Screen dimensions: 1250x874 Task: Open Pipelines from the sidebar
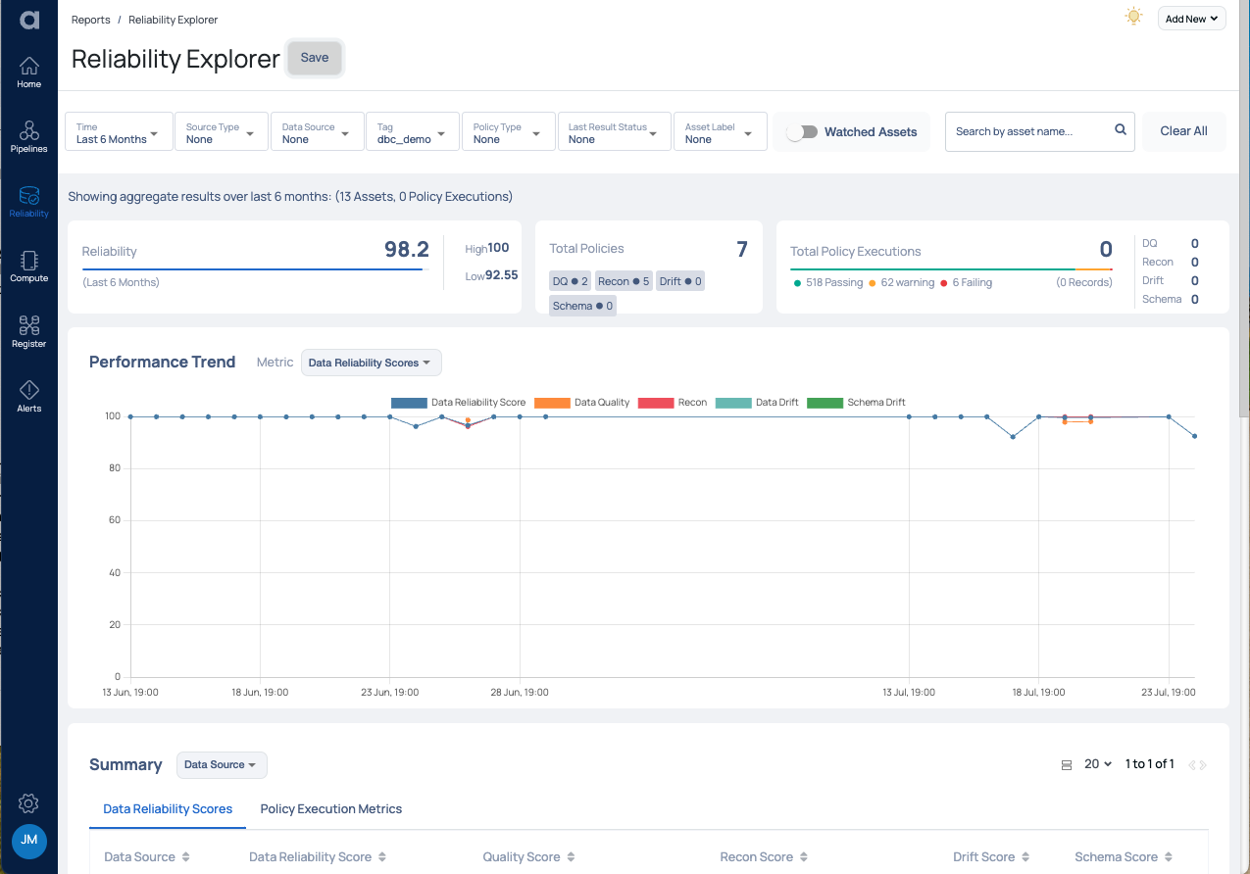click(x=28, y=137)
